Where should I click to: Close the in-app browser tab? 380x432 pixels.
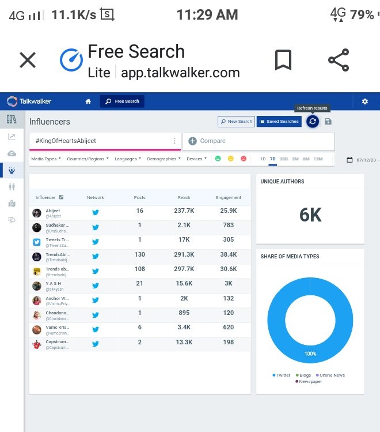(28, 60)
